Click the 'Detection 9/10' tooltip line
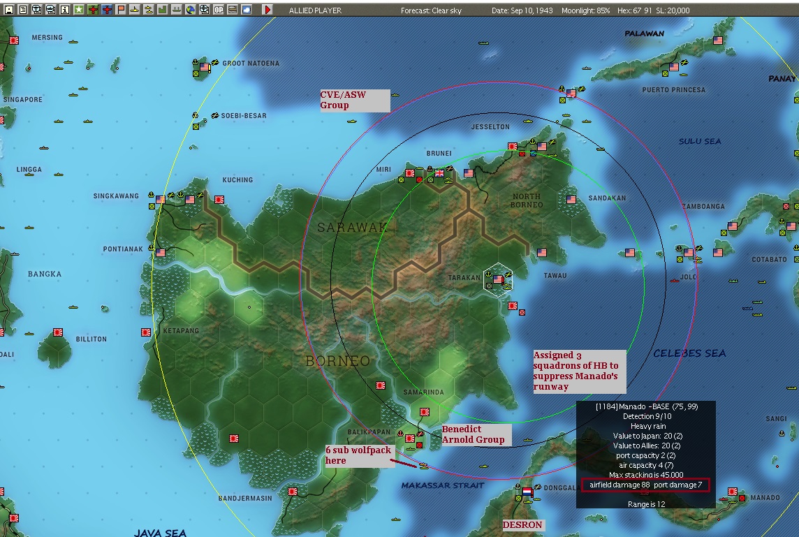The height and width of the screenshot is (537, 799). pyautogui.click(x=647, y=416)
